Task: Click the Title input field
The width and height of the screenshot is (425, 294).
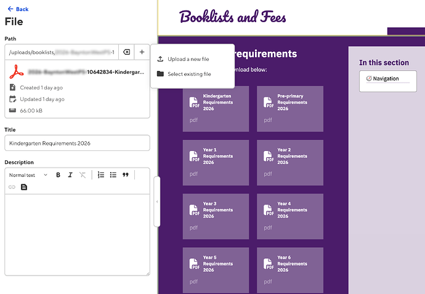Action: click(77, 143)
